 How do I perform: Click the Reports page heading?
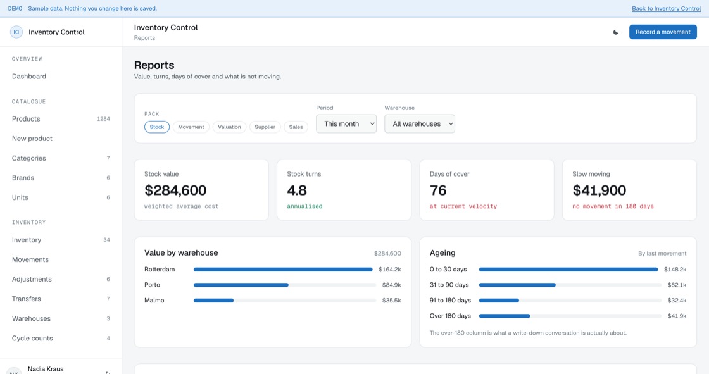click(x=154, y=65)
